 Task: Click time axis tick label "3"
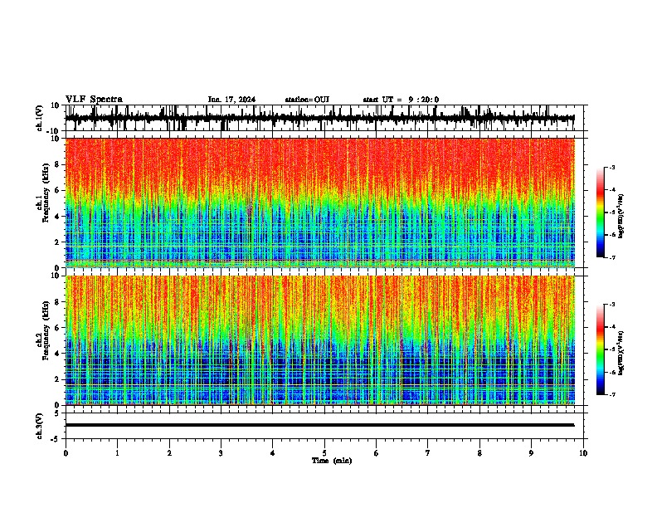(221, 453)
